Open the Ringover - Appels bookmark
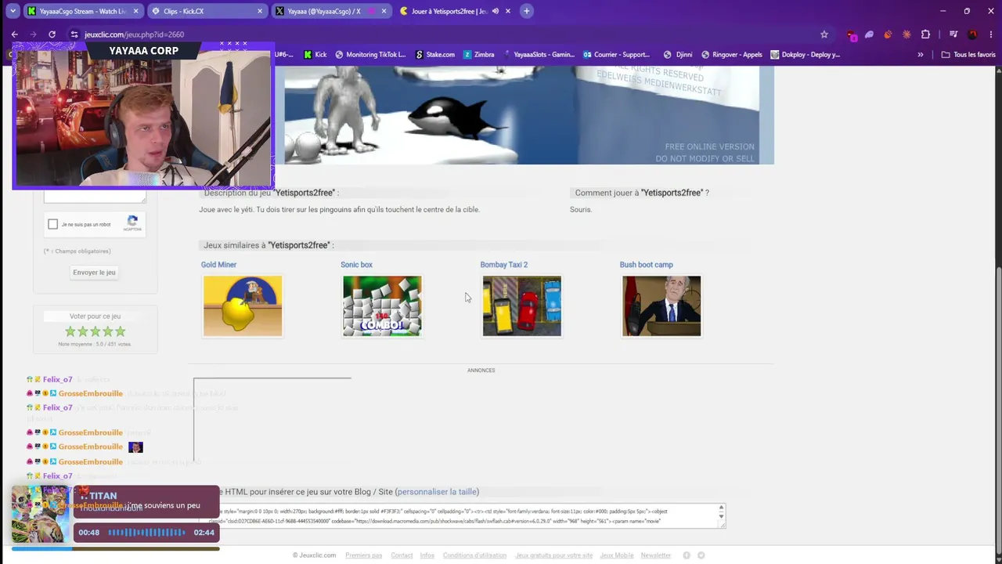The width and height of the screenshot is (1002, 564). pyautogui.click(x=732, y=55)
